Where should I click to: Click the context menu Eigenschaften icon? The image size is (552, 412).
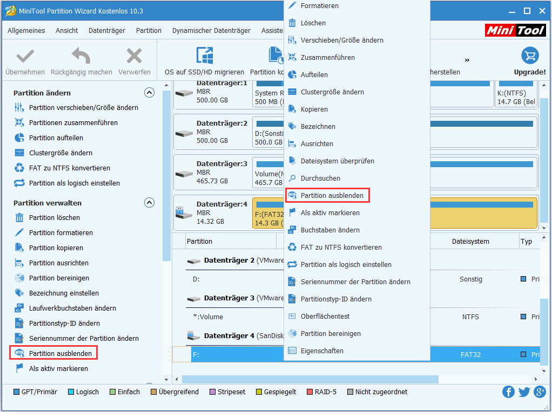292,351
